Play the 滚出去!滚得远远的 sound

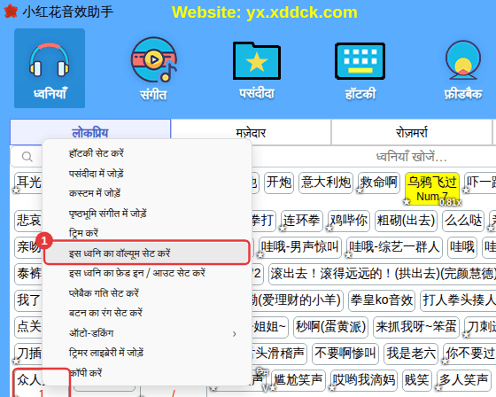(383, 274)
